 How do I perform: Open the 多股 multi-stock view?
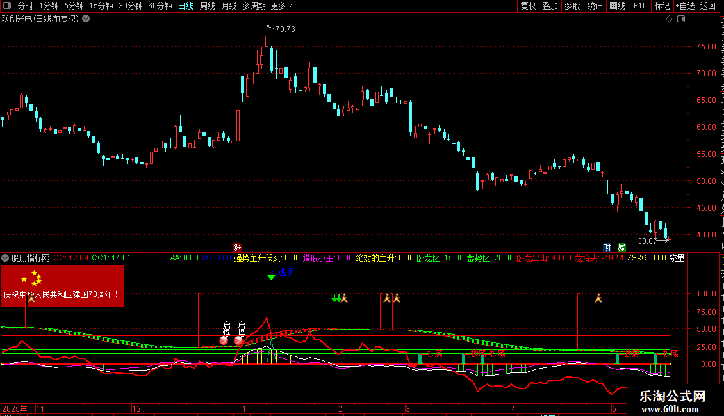(572, 6)
